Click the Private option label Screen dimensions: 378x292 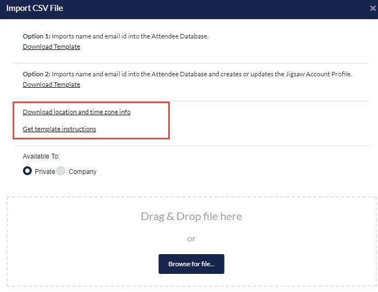coord(45,172)
